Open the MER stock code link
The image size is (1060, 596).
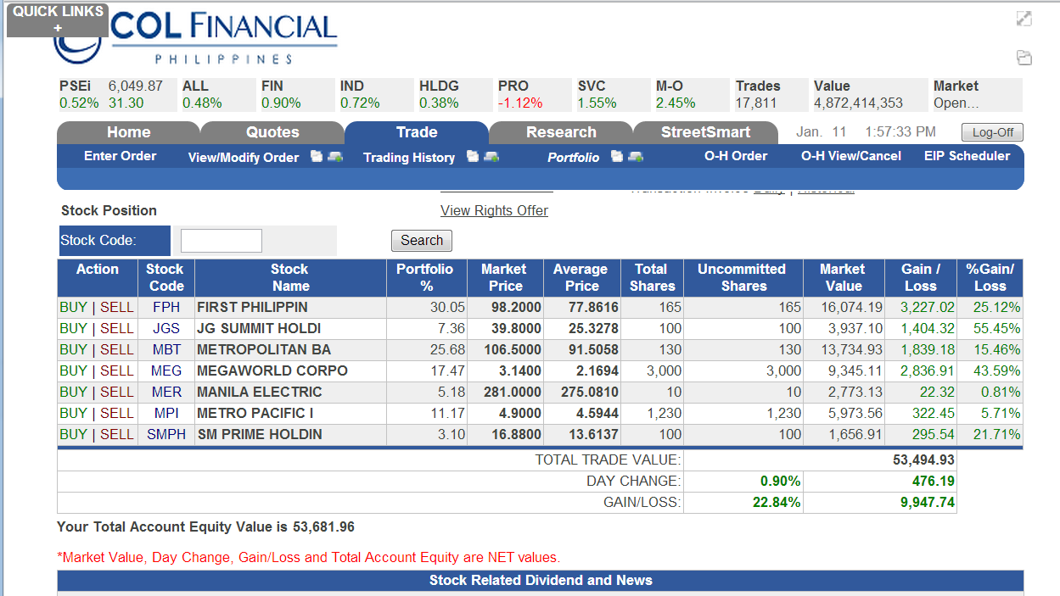coord(166,392)
